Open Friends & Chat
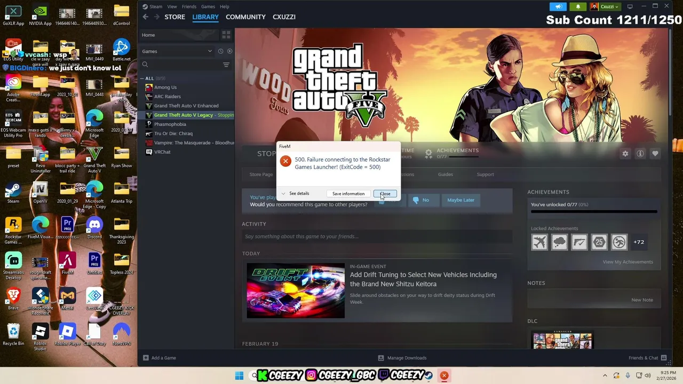 [x=647, y=358]
